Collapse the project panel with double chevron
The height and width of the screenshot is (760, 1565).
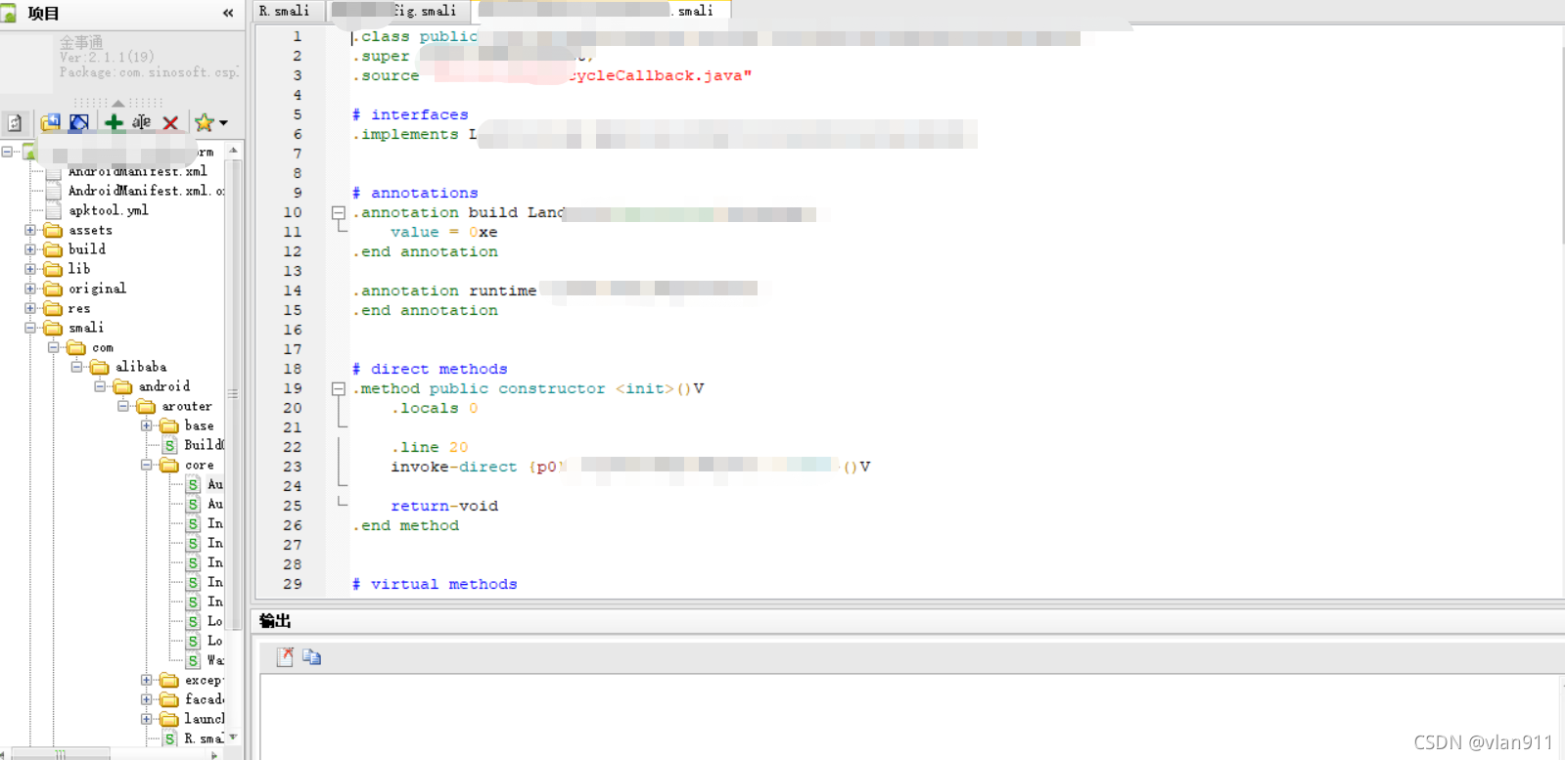click(x=228, y=13)
